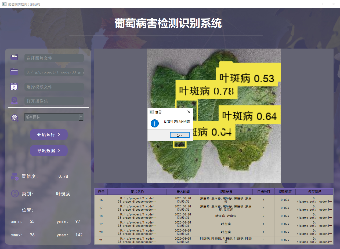Click the 目标数目 column header
The width and height of the screenshot is (340, 249).
pyautogui.click(x=263, y=192)
